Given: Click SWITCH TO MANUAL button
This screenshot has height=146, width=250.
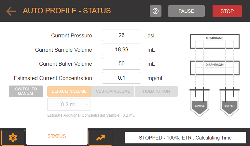Looking at the screenshot, I should [x=26, y=91].
